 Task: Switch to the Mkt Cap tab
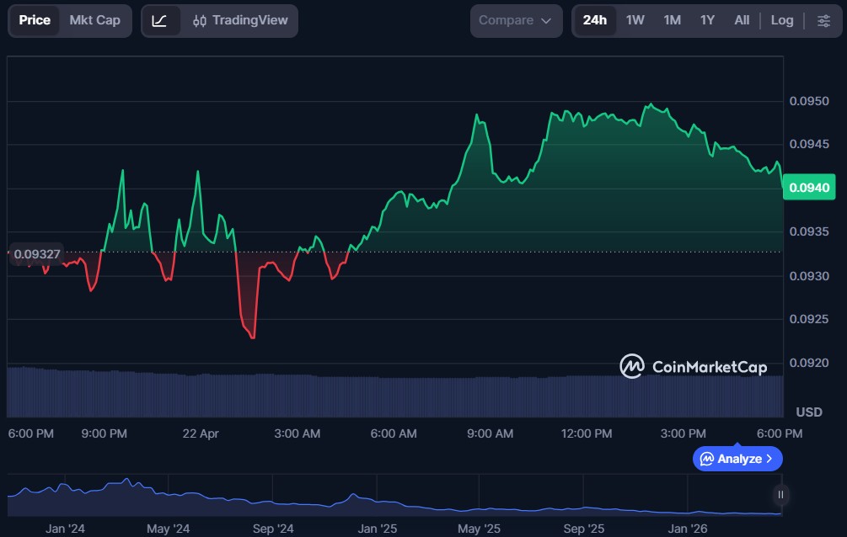[94, 20]
